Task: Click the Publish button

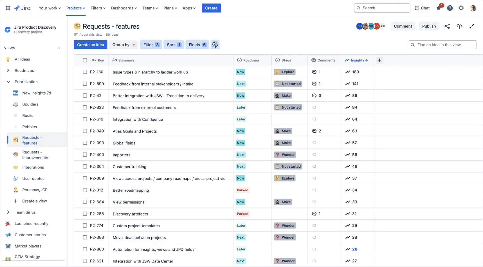Action: [x=429, y=26]
